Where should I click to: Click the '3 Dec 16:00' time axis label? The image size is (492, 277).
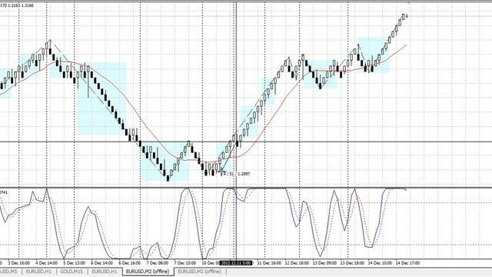click(18, 263)
